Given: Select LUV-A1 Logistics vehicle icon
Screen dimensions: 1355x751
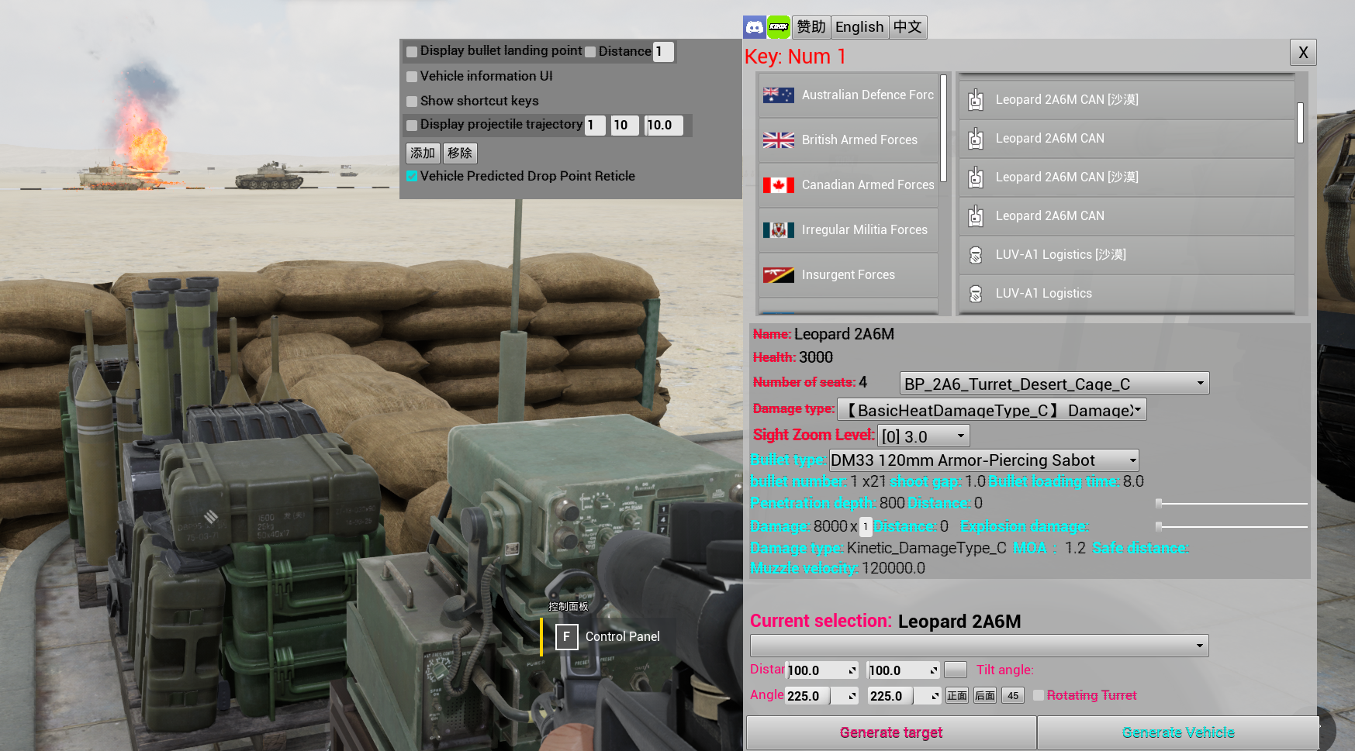Looking at the screenshot, I should tap(976, 294).
